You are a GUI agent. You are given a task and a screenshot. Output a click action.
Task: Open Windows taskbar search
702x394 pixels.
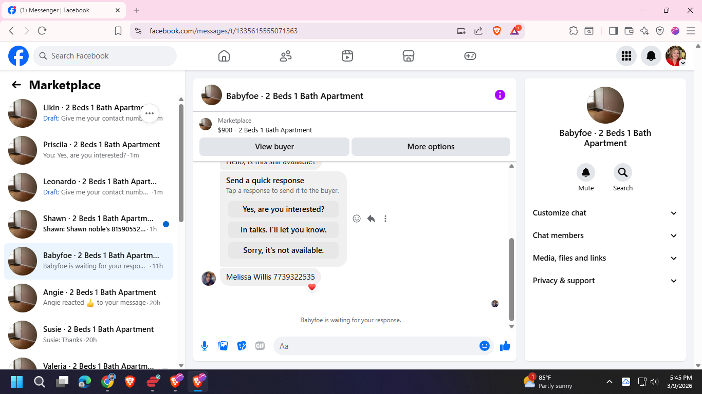[x=40, y=382]
